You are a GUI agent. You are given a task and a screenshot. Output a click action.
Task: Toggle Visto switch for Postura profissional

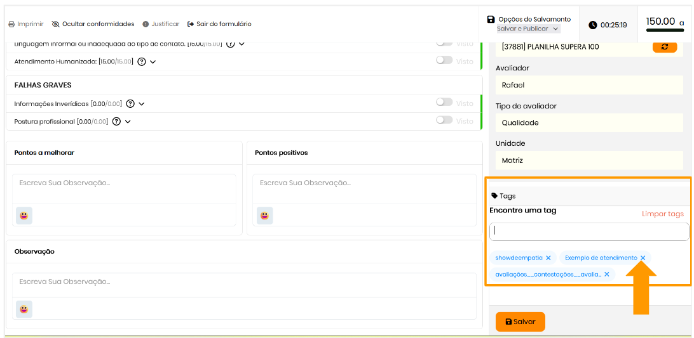pos(444,120)
